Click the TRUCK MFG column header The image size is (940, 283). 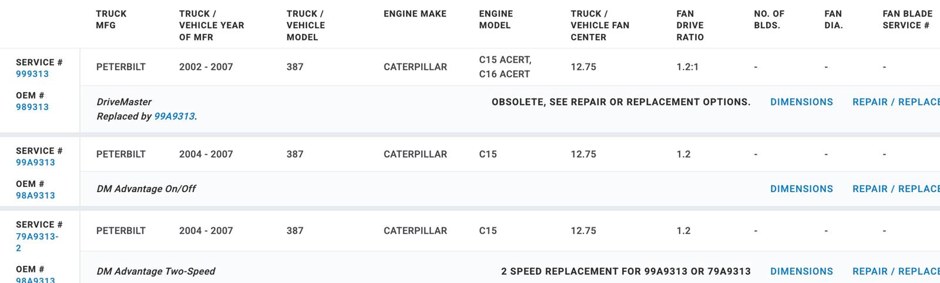coord(111,19)
